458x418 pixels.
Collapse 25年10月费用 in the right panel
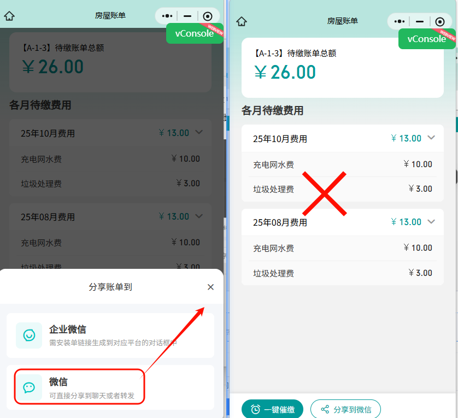[x=431, y=138]
